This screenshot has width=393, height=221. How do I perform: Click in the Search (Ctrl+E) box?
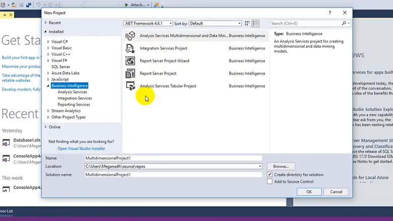pyautogui.click(x=306, y=23)
